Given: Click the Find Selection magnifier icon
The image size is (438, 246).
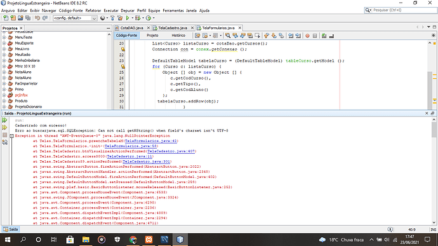Looking at the screenshot, I should [x=228, y=36].
